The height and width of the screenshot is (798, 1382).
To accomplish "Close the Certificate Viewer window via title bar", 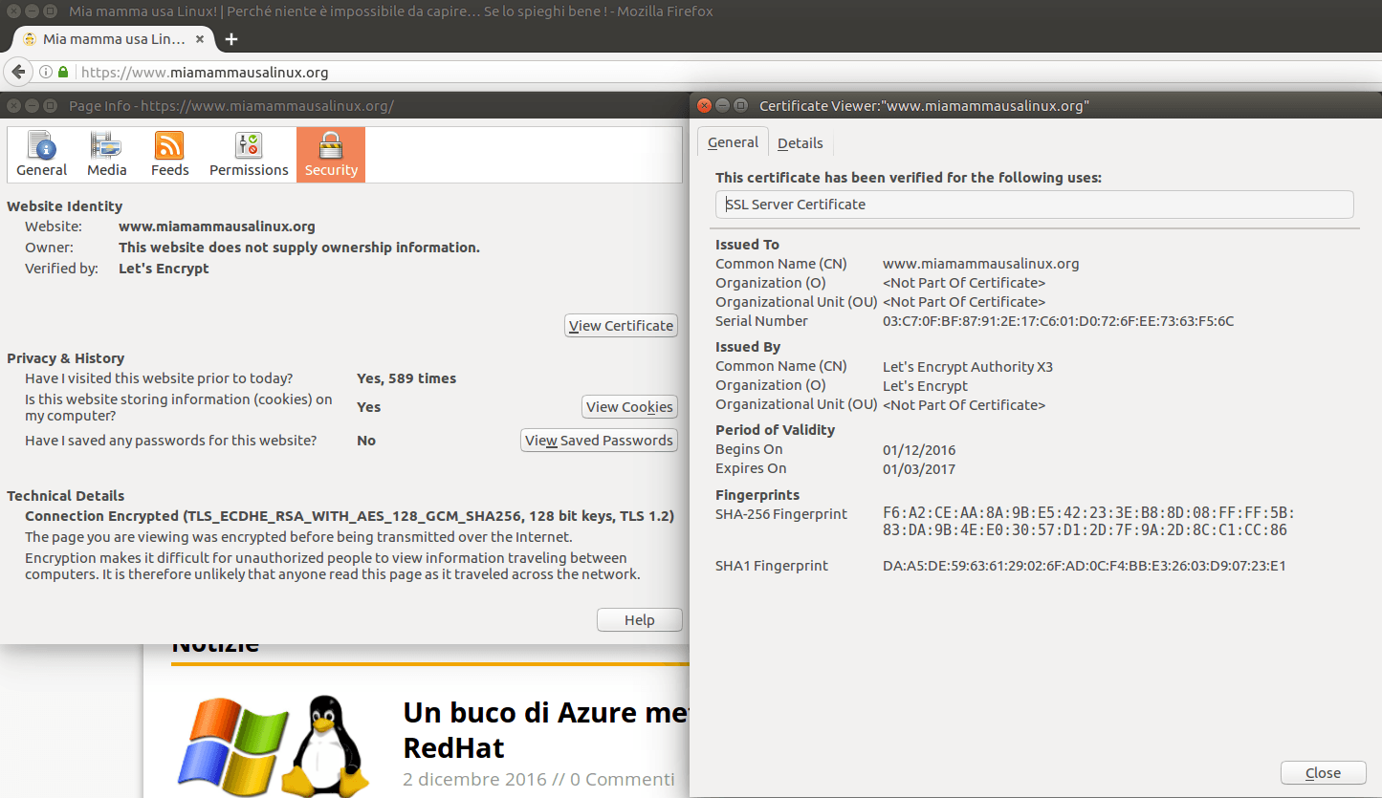I will pos(705,106).
